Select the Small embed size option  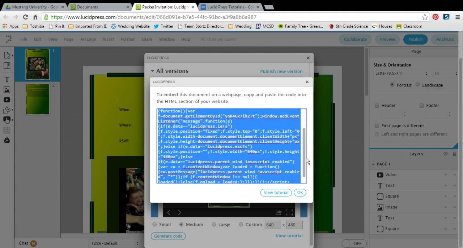click(x=155, y=225)
